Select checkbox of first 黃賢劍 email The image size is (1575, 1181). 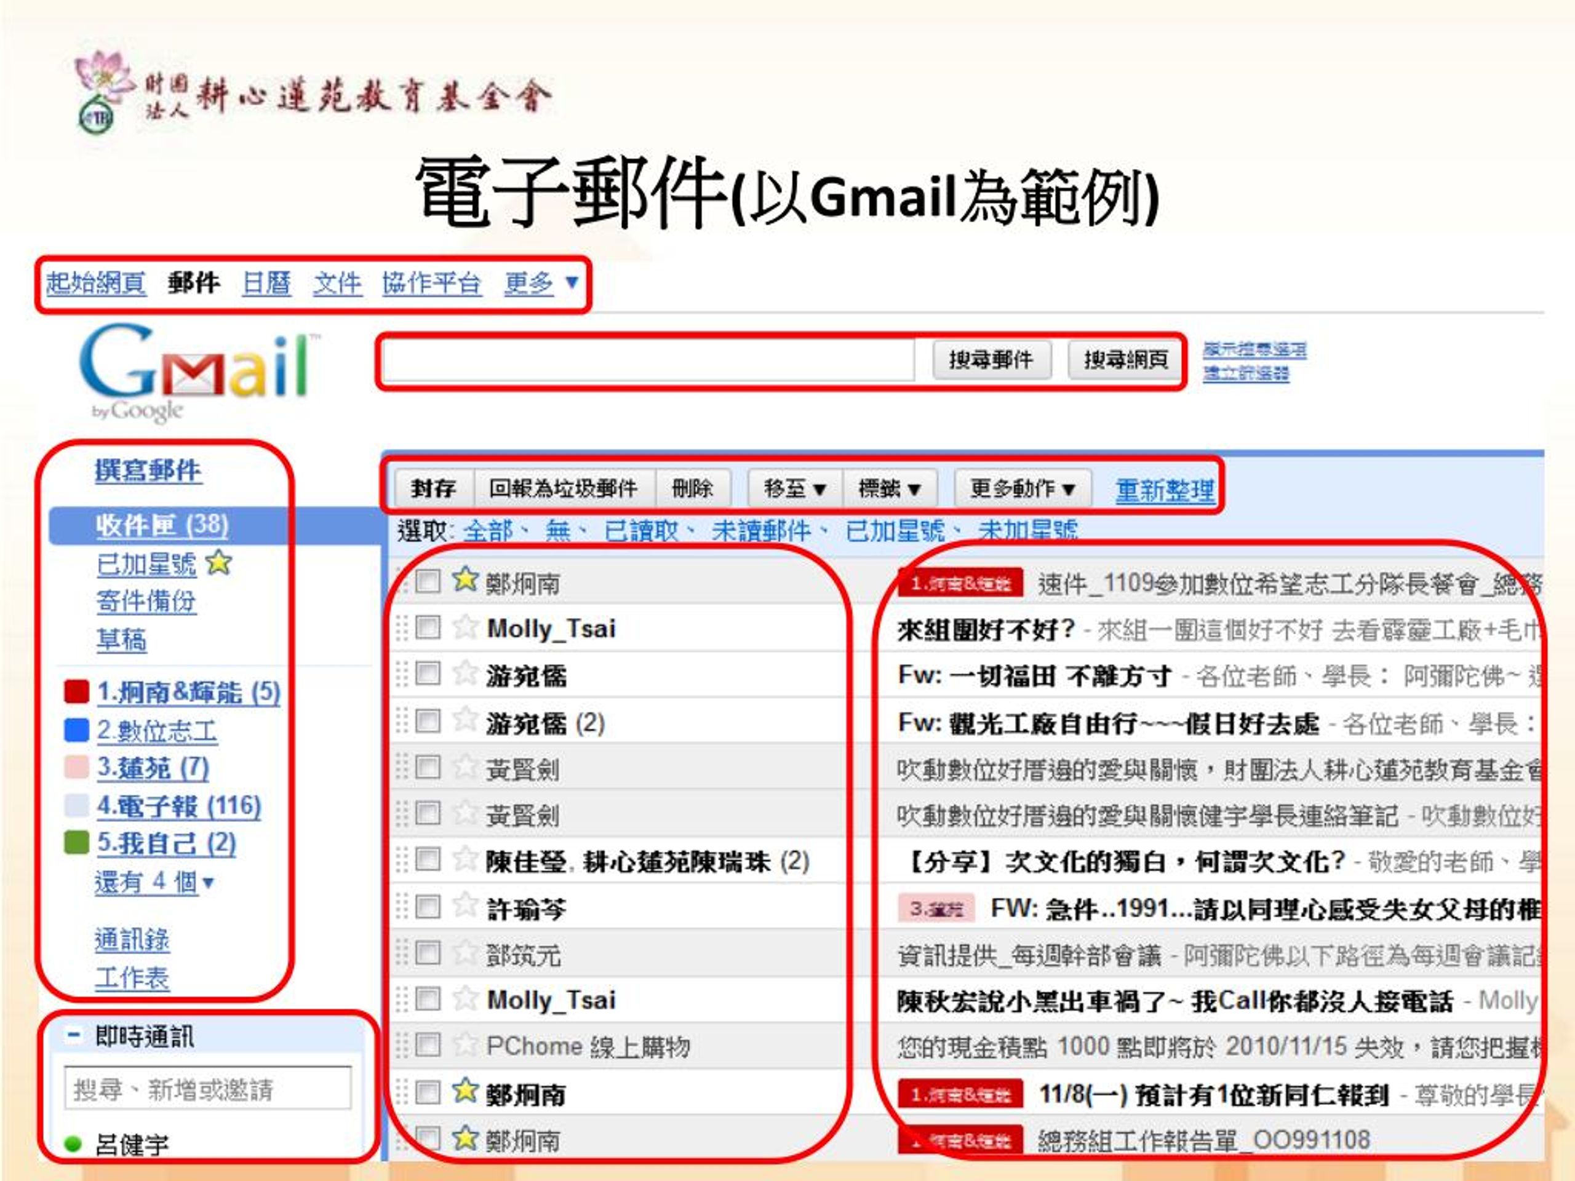(427, 766)
